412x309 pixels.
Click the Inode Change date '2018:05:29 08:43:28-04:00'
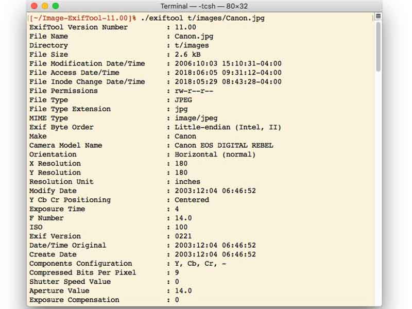pos(228,82)
